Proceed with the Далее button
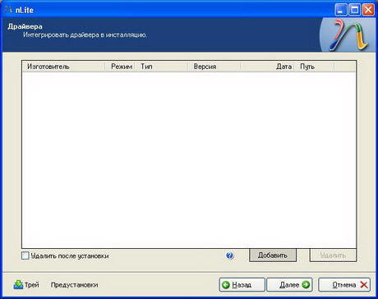 click(289, 285)
